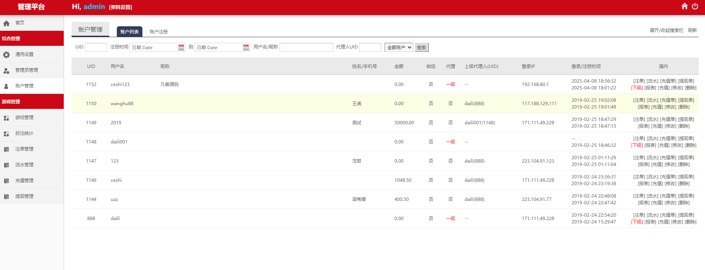
Task: Switch to the 账户注册 tab
Action: coord(159,32)
